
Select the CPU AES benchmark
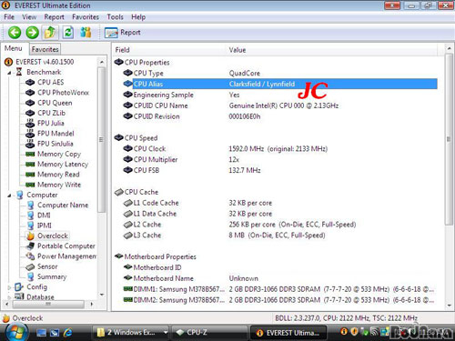pos(50,82)
